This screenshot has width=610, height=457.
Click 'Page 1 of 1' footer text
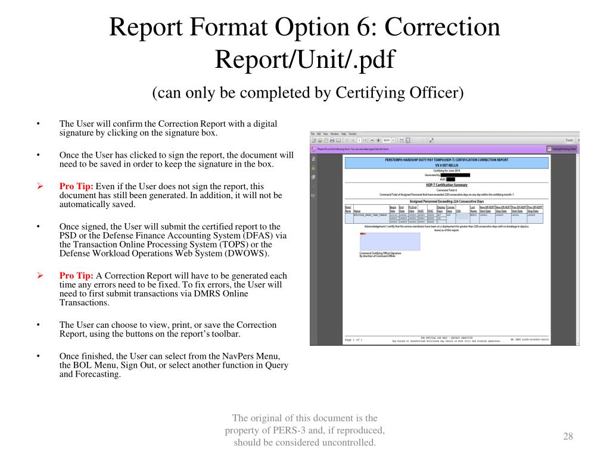[x=353, y=340]
